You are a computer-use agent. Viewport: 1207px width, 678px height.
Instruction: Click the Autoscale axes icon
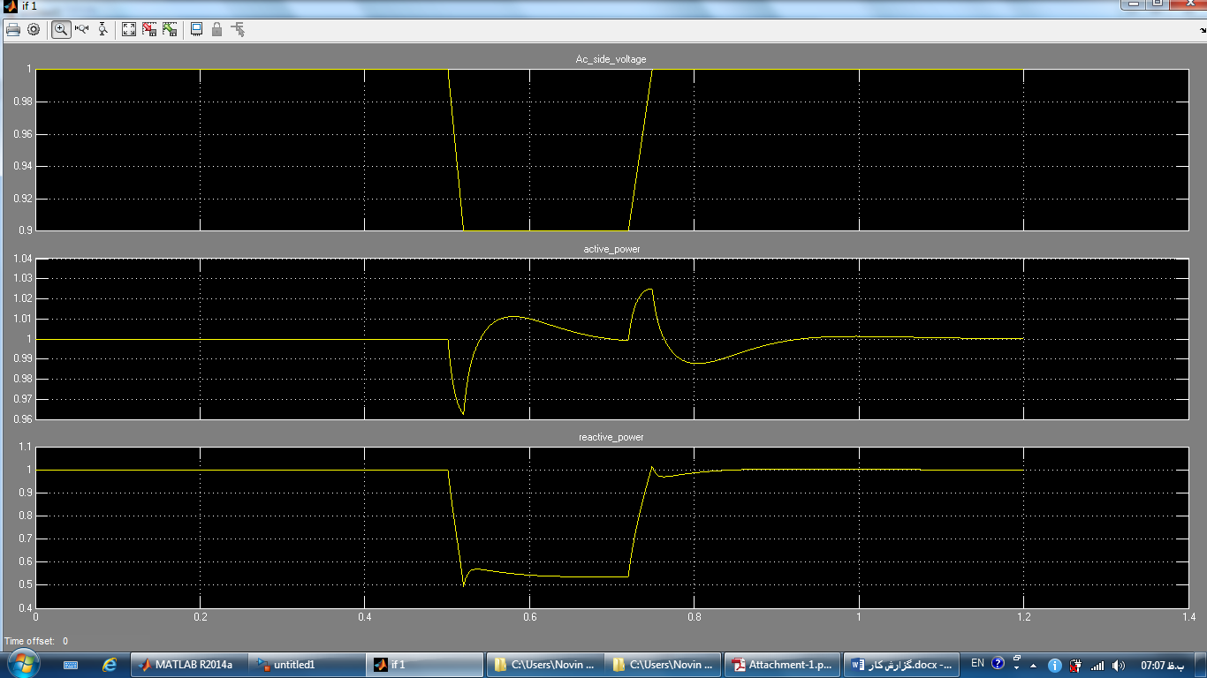(129, 29)
